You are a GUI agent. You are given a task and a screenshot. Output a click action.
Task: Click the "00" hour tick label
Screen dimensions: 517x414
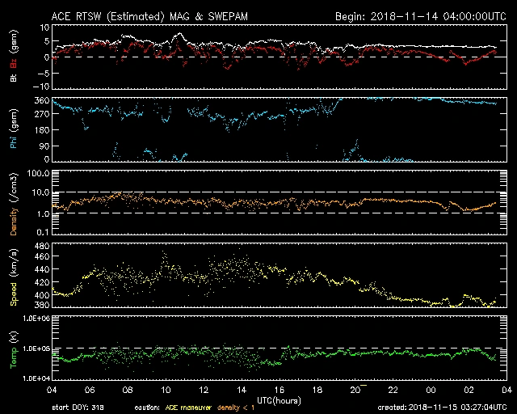point(431,390)
